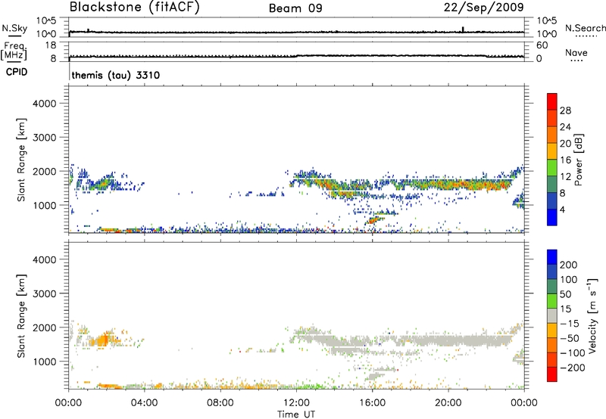606x419 pixels.
Task: Select 'themis (tau) 3310' CPID text
Action: tap(116, 75)
